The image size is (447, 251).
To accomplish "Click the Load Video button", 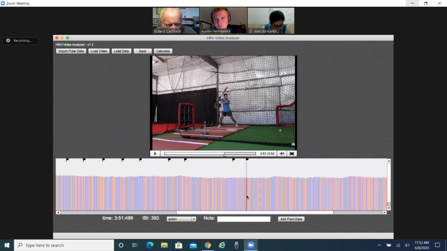I will (99, 51).
